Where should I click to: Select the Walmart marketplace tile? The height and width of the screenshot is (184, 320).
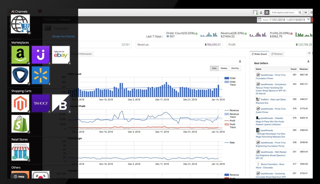(x=41, y=75)
